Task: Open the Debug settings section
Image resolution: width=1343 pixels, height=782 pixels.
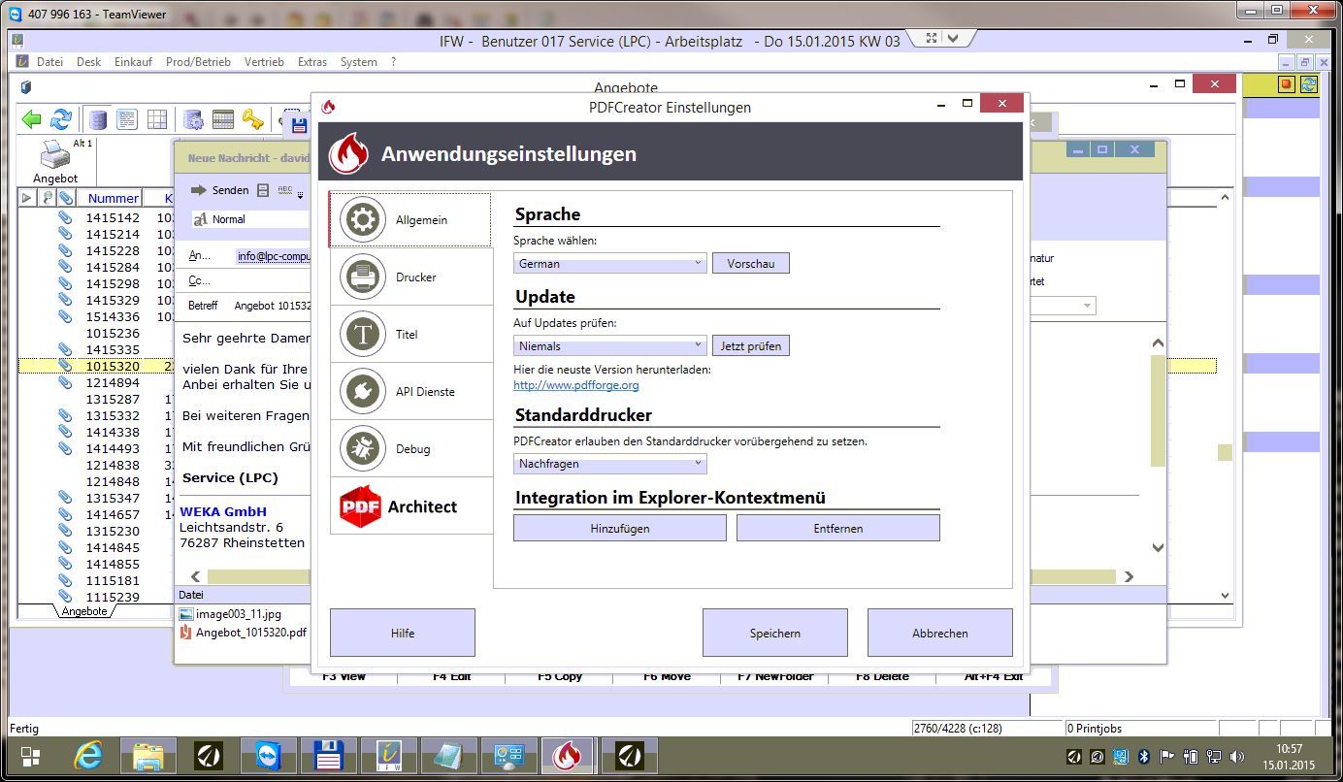Action: pyautogui.click(x=411, y=449)
